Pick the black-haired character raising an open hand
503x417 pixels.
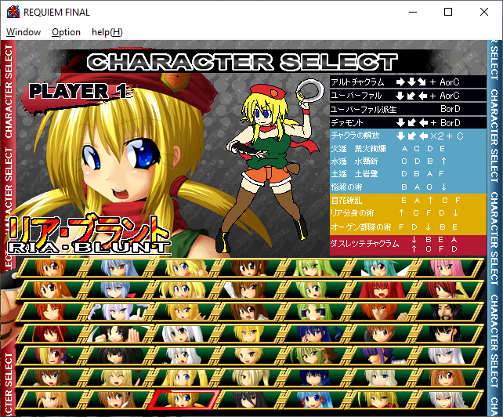click(x=118, y=334)
